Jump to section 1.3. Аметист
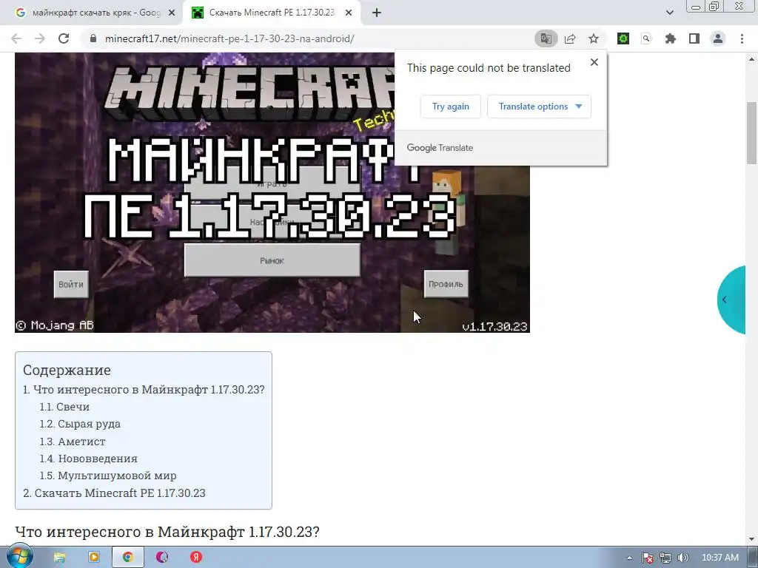758x568 pixels. (73, 441)
